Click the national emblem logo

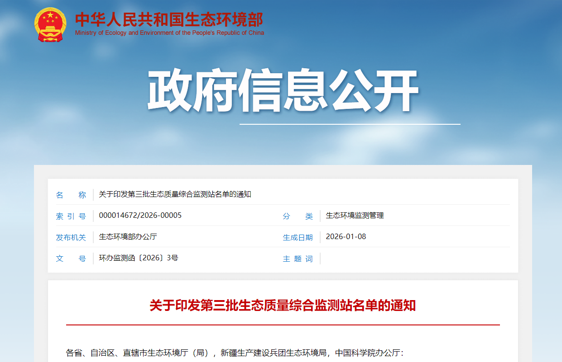pos(50,24)
